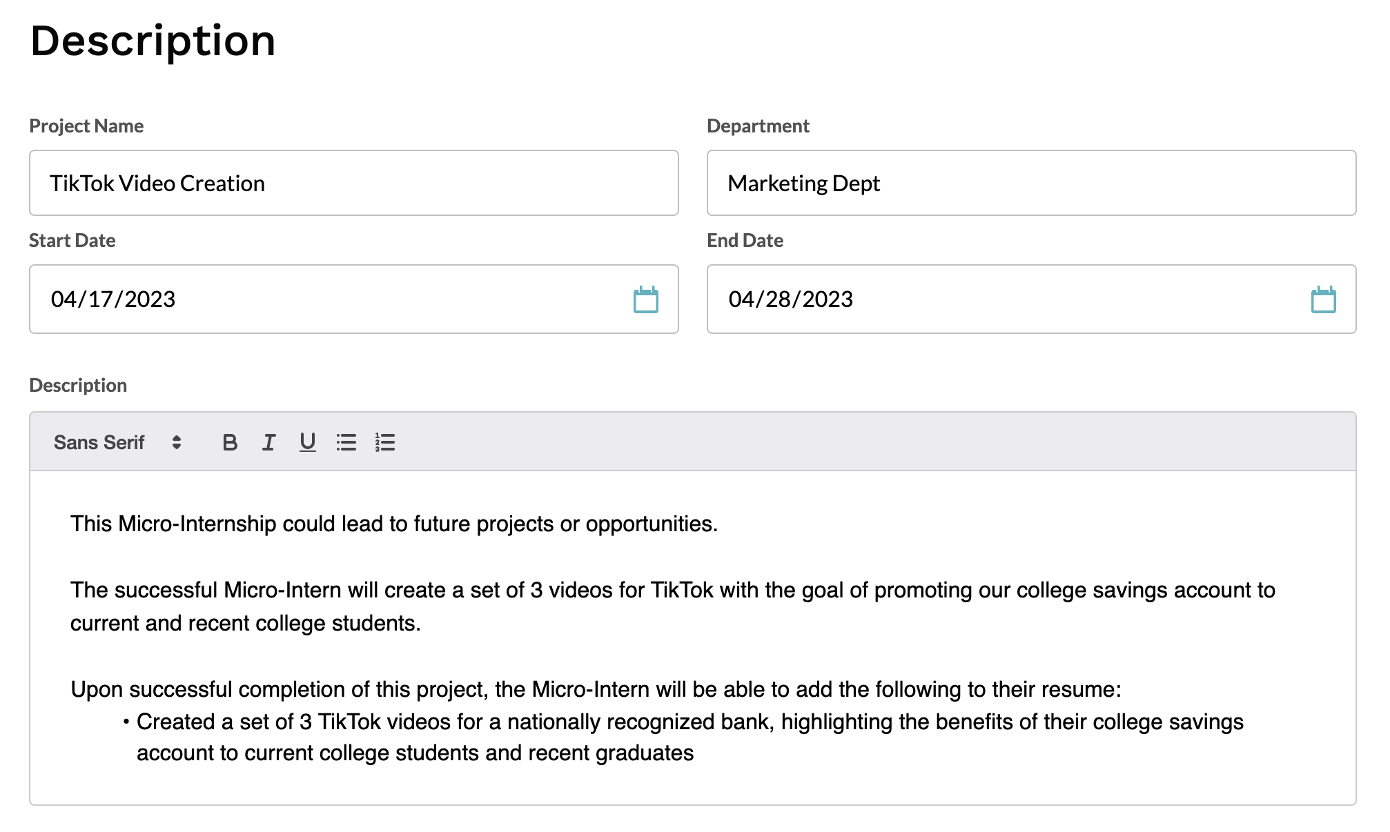Open the End Date calendar picker
1390x832 pixels.
[x=1324, y=299]
